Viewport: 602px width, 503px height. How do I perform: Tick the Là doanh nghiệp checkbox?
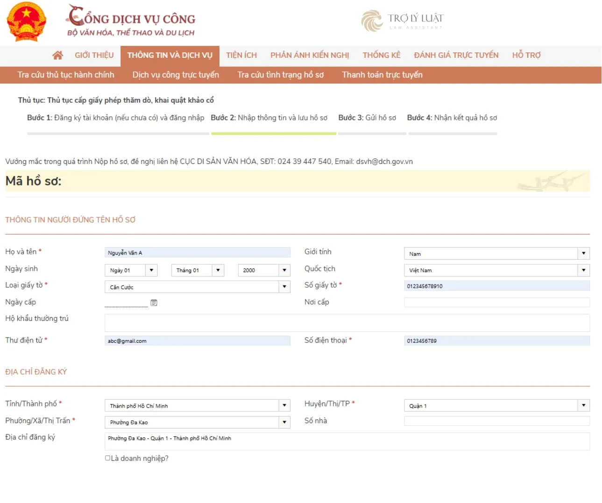tap(108, 458)
